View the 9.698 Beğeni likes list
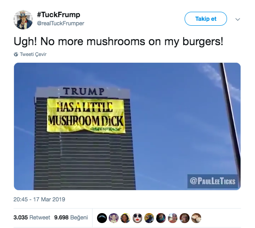The image size is (255, 228). pyautogui.click(x=71, y=218)
